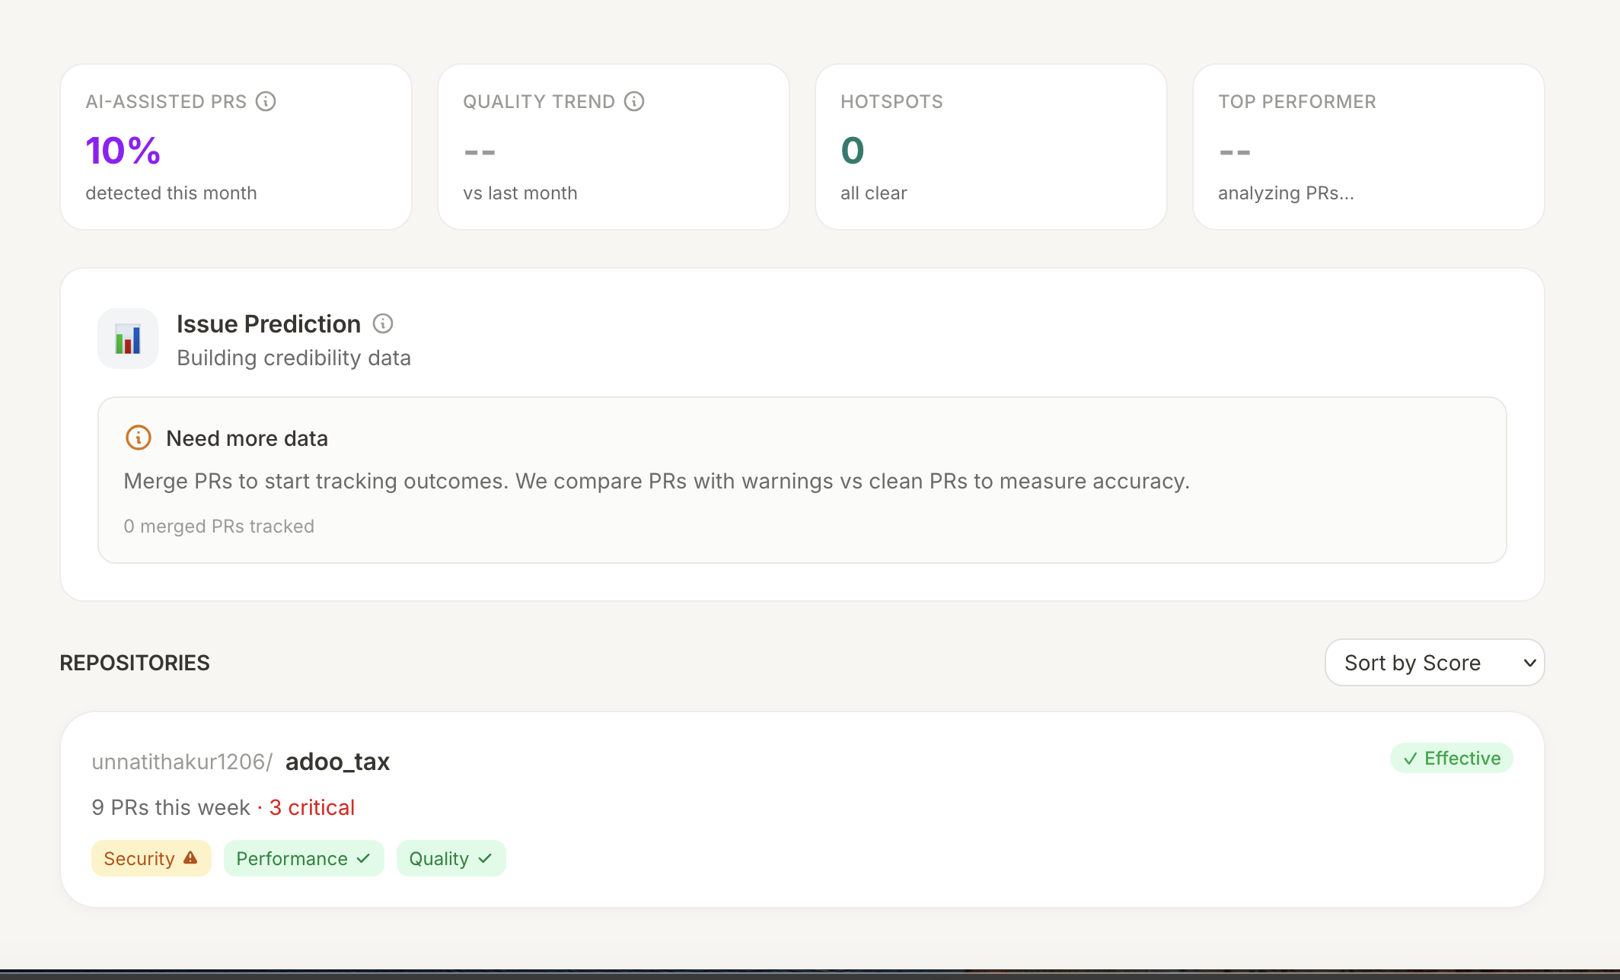Image resolution: width=1620 pixels, height=980 pixels.
Task: Click the AI-Assisted PRs info icon
Action: pyautogui.click(x=265, y=100)
